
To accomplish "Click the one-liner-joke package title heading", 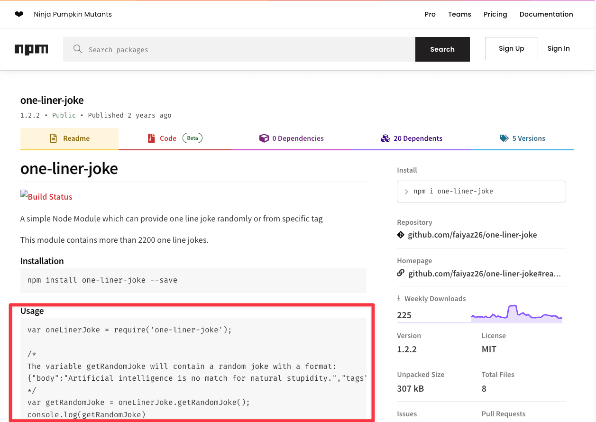I will point(52,100).
